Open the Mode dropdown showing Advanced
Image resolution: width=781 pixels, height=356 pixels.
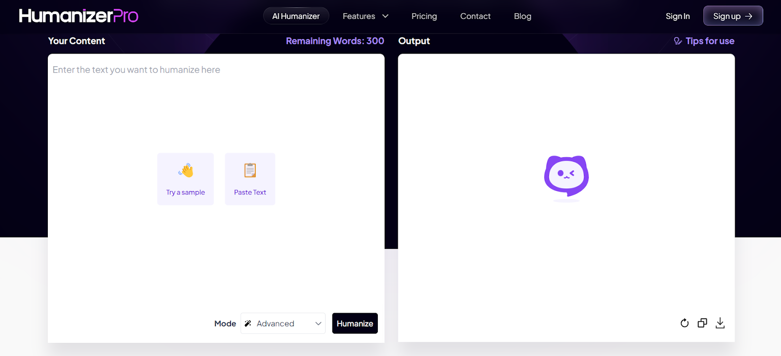pos(283,323)
